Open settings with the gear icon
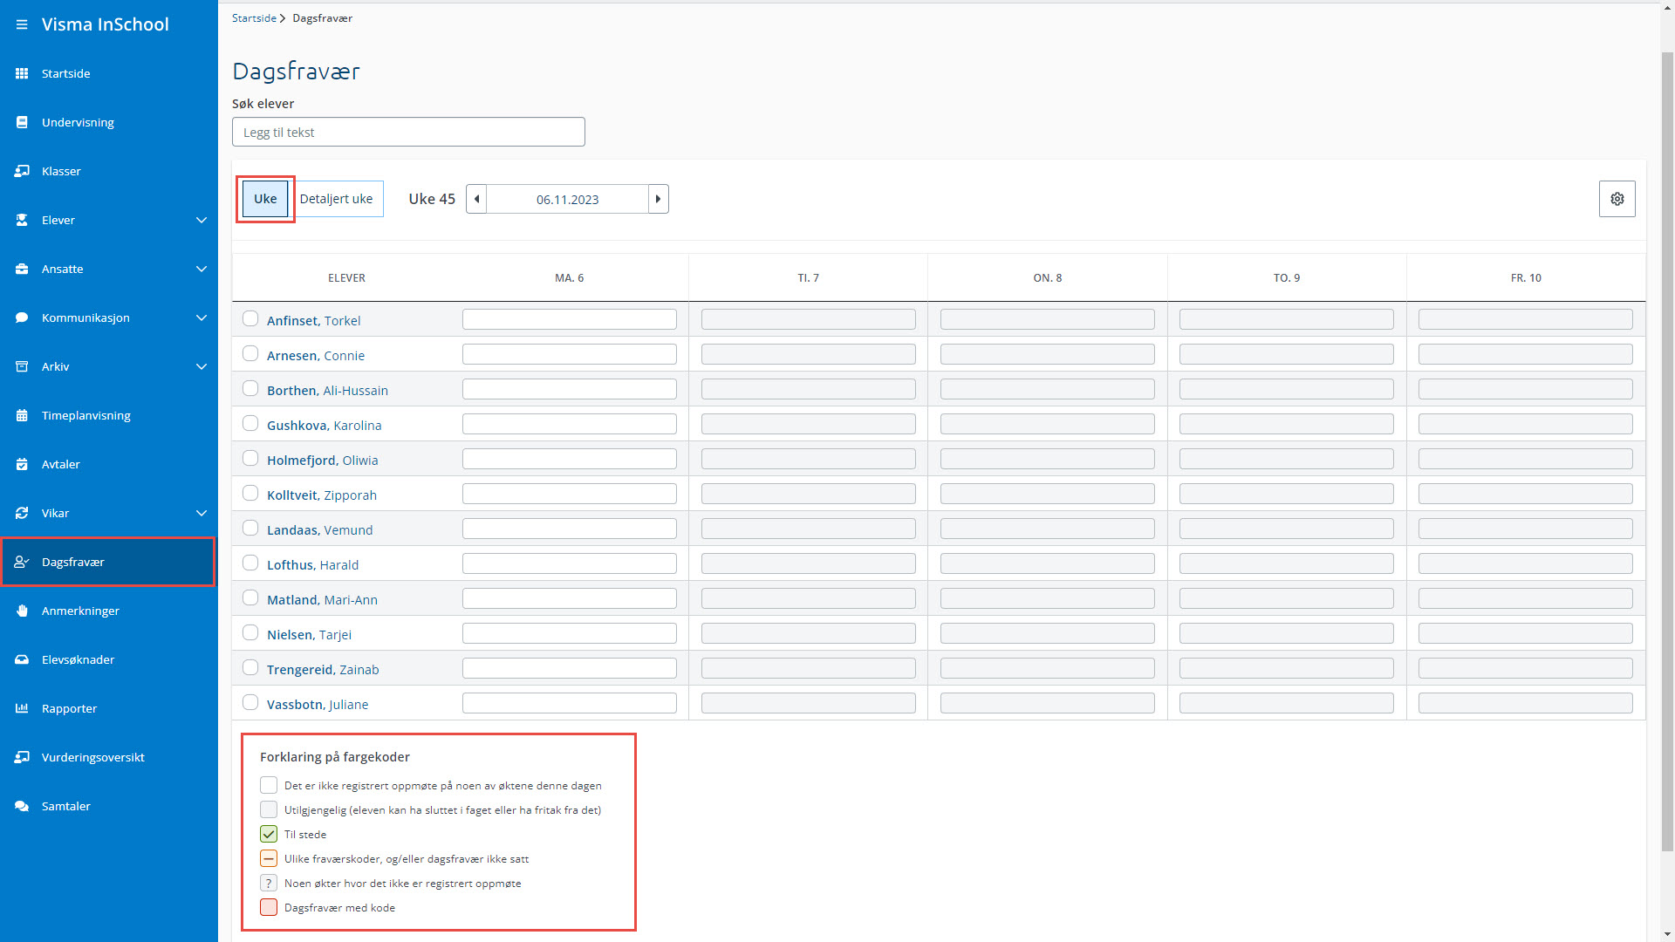 tap(1617, 199)
